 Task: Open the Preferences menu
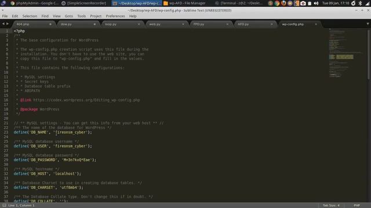pos(115,16)
